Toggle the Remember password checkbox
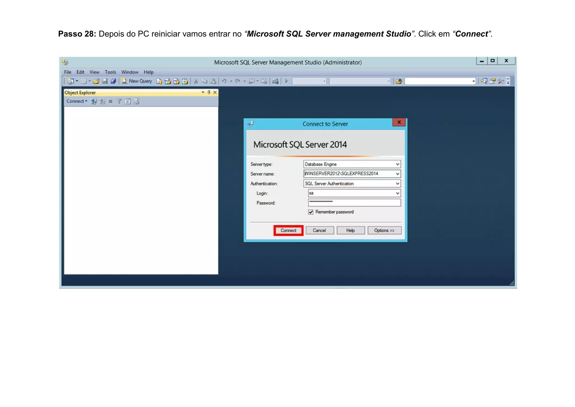 tap(311, 212)
